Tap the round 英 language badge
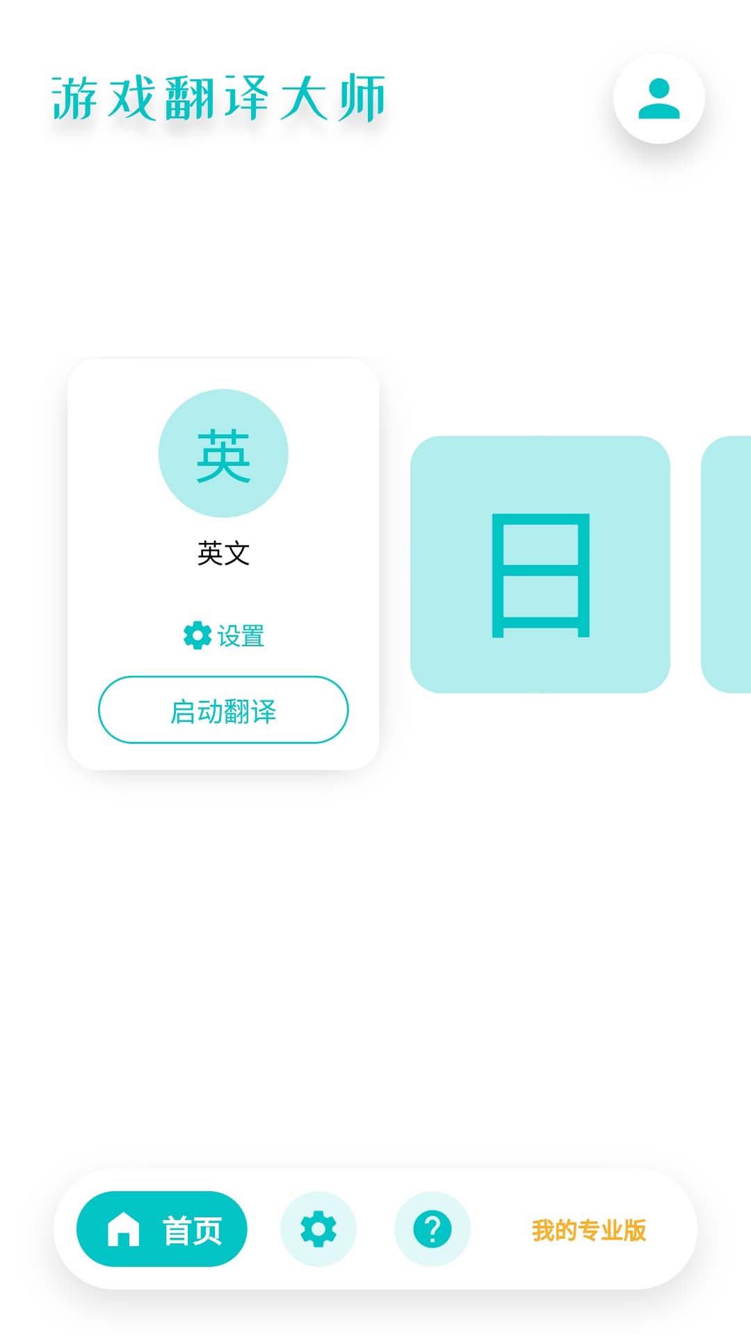 pyautogui.click(x=223, y=453)
